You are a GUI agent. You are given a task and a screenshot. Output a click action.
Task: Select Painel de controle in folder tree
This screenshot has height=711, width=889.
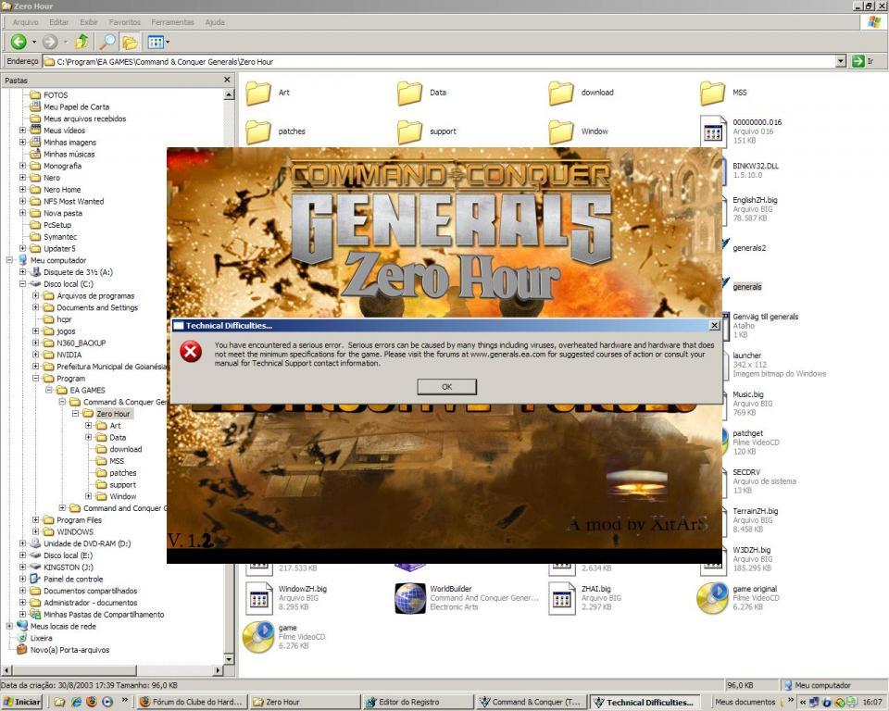(x=73, y=579)
